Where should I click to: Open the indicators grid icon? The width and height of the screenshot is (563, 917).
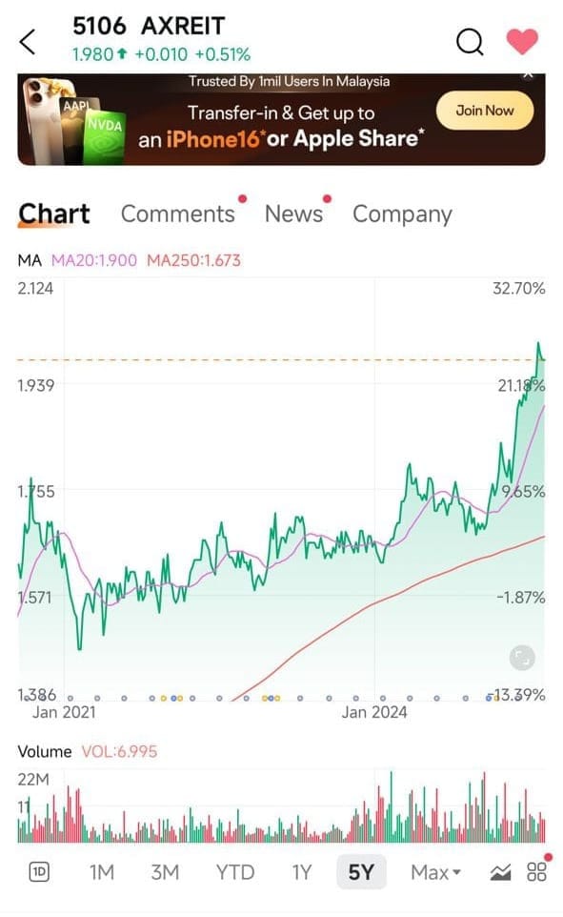click(536, 872)
